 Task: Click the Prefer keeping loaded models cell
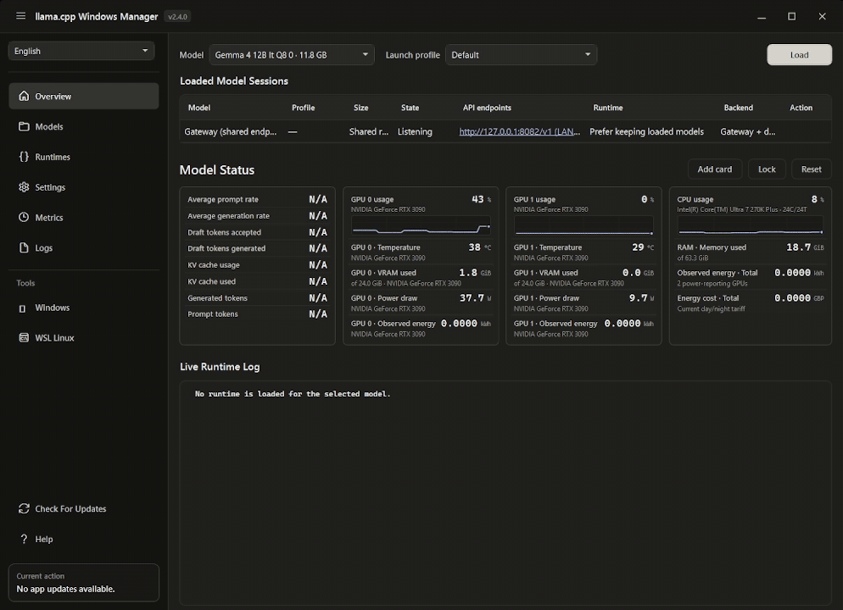tap(646, 131)
